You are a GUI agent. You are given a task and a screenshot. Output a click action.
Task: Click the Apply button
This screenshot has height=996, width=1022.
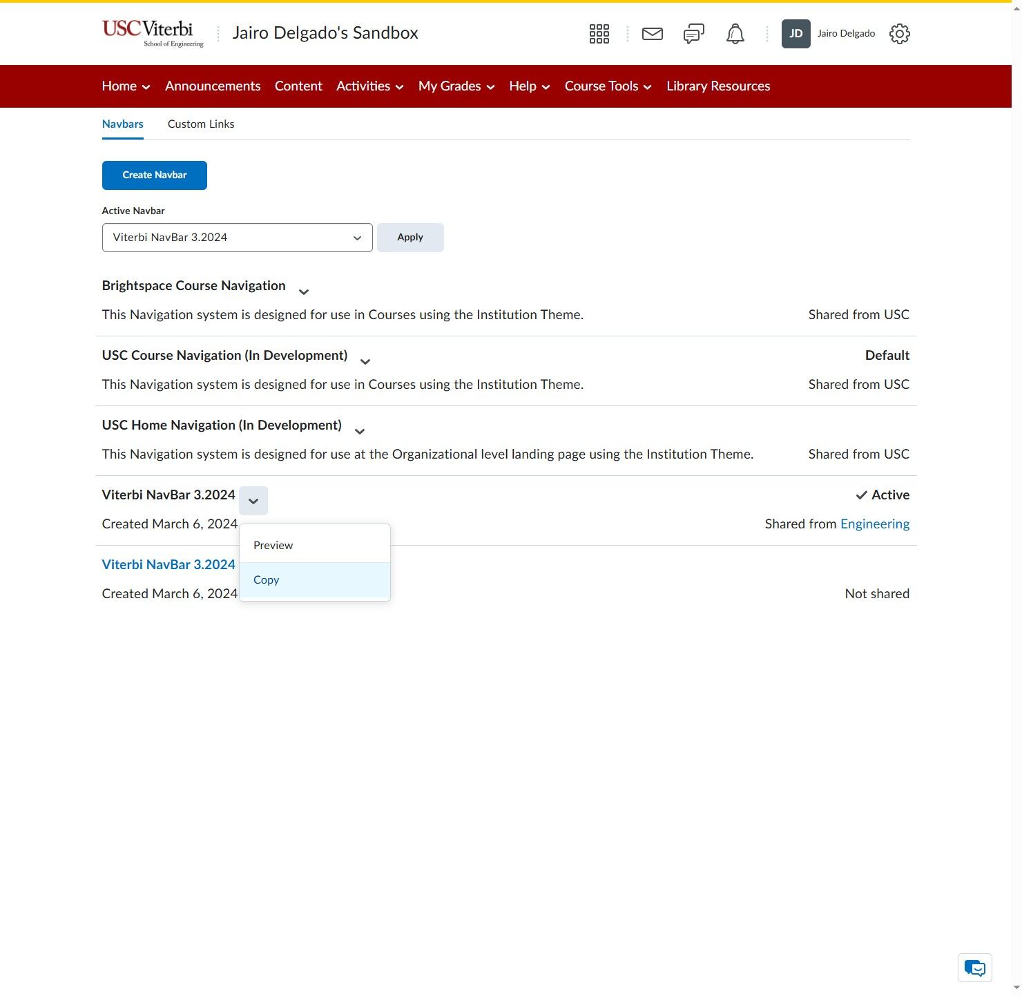click(410, 238)
